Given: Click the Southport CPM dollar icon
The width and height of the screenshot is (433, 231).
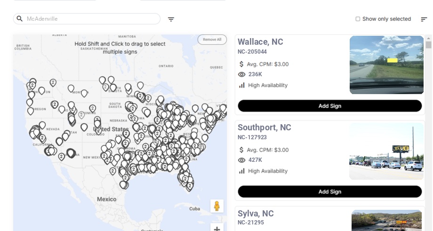Looking at the screenshot, I should [x=242, y=150].
